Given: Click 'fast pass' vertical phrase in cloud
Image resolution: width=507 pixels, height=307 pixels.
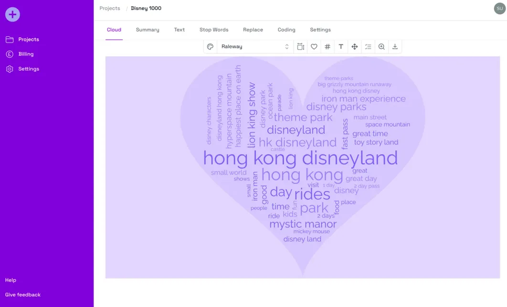Looking at the screenshot, I should [x=345, y=134].
